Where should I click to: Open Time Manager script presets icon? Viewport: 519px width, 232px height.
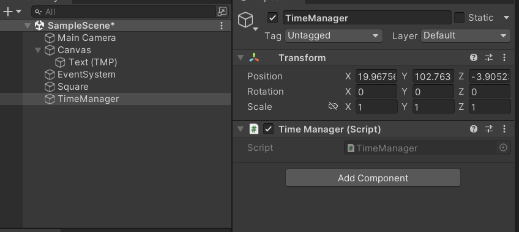(x=489, y=129)
